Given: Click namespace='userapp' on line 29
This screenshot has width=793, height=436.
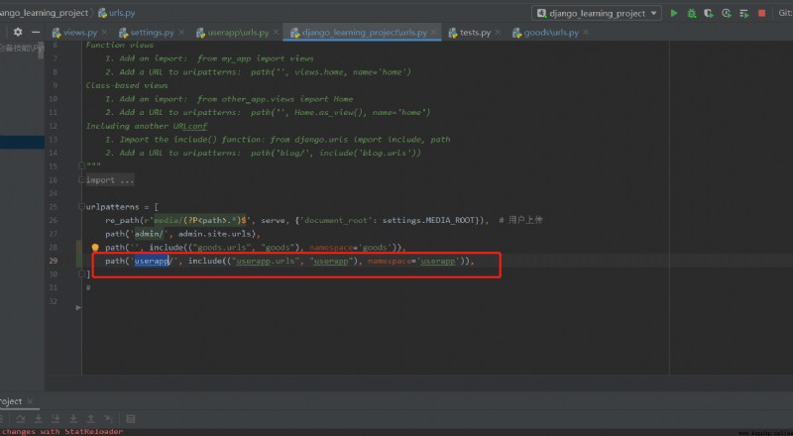Looking at the screenshot, I should (414, 261).
